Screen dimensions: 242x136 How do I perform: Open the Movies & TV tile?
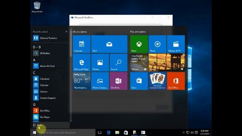click(176, 44)
